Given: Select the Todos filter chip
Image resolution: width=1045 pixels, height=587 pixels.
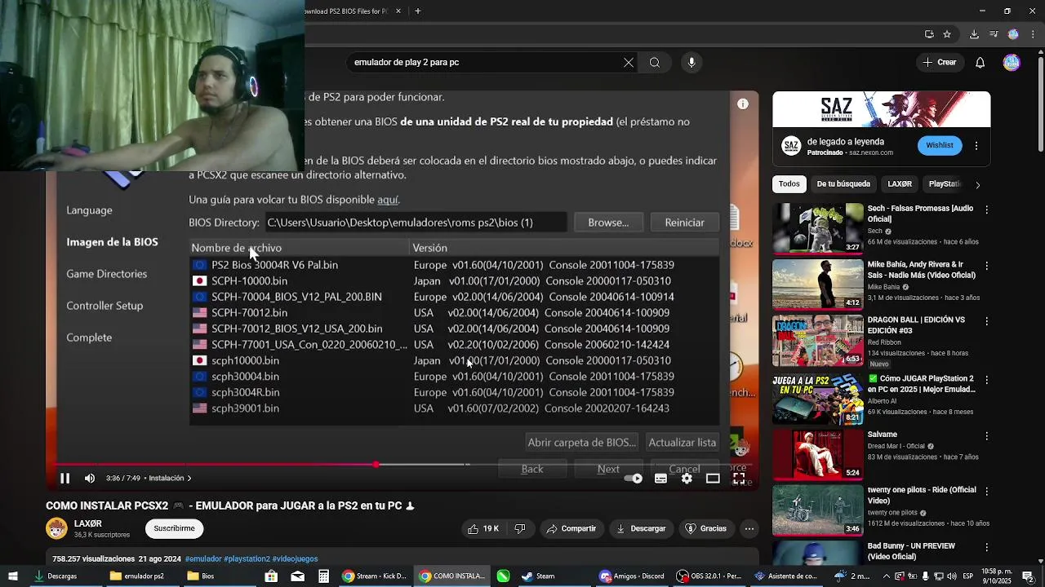Looking at the screenshot, I should pyautogui.click(x=789, y=184).
